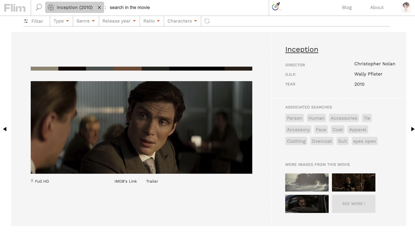
Task: Click the Flim logo
Action: (x=15, y=7)
